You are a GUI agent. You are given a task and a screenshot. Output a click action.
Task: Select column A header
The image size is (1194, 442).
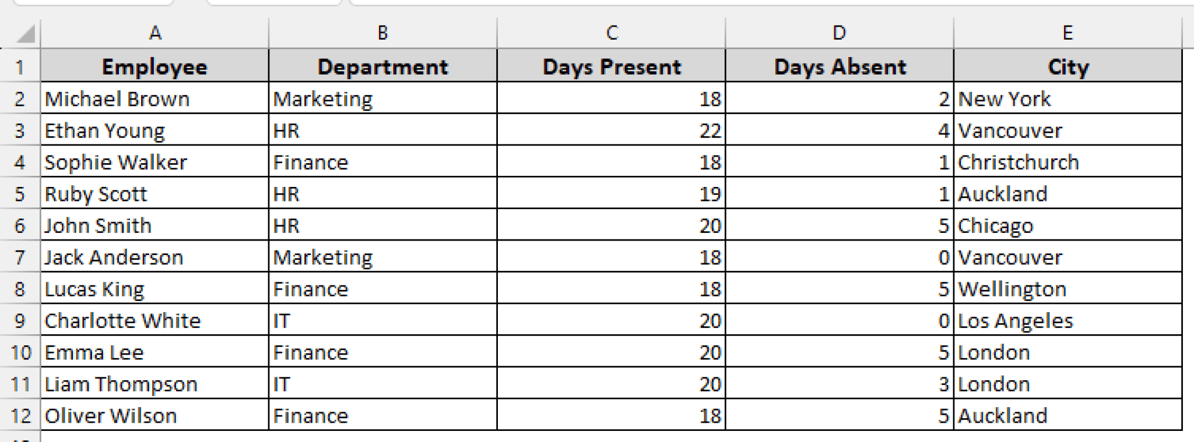[x=154, y=33]
